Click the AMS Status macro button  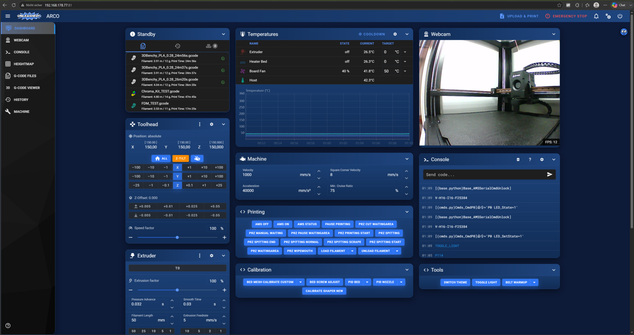[307, 224]
